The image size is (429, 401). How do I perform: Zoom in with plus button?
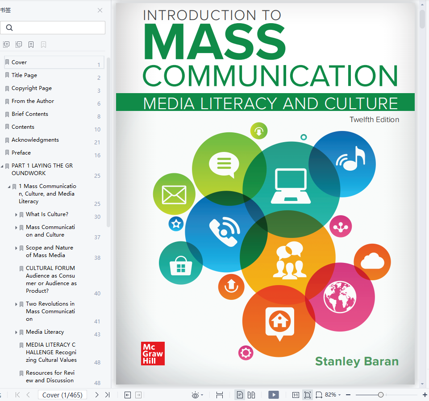pos(425,395)
